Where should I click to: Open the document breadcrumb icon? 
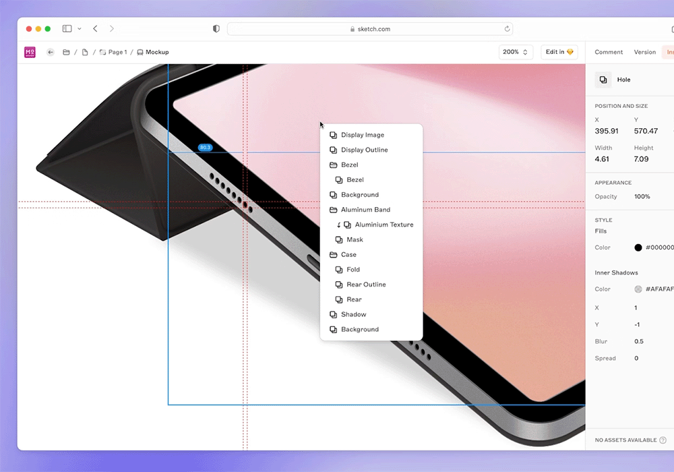click(85, 52)
